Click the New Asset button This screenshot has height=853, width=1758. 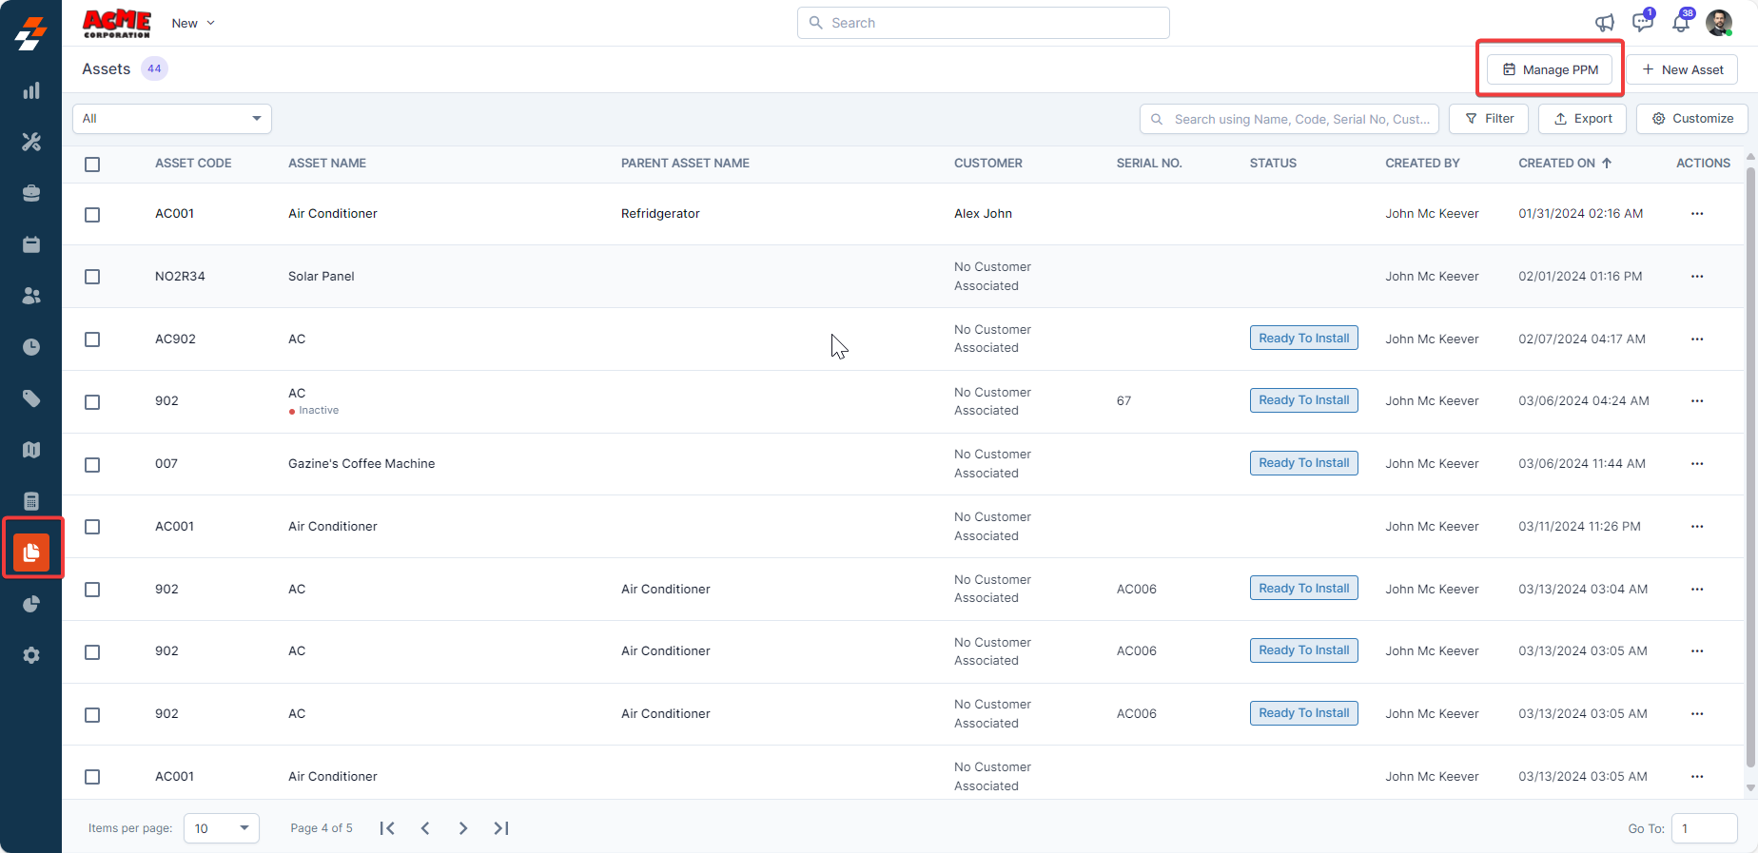[x=1682, y=69]
